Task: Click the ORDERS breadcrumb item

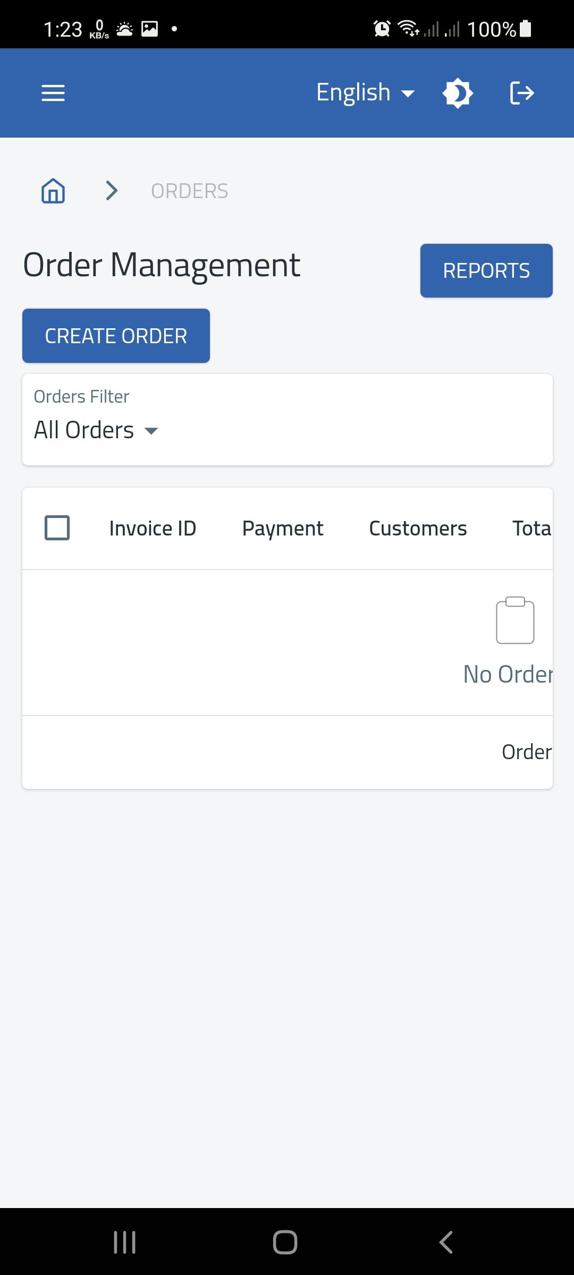Action: pyautogui.click(x=190, y=191)
